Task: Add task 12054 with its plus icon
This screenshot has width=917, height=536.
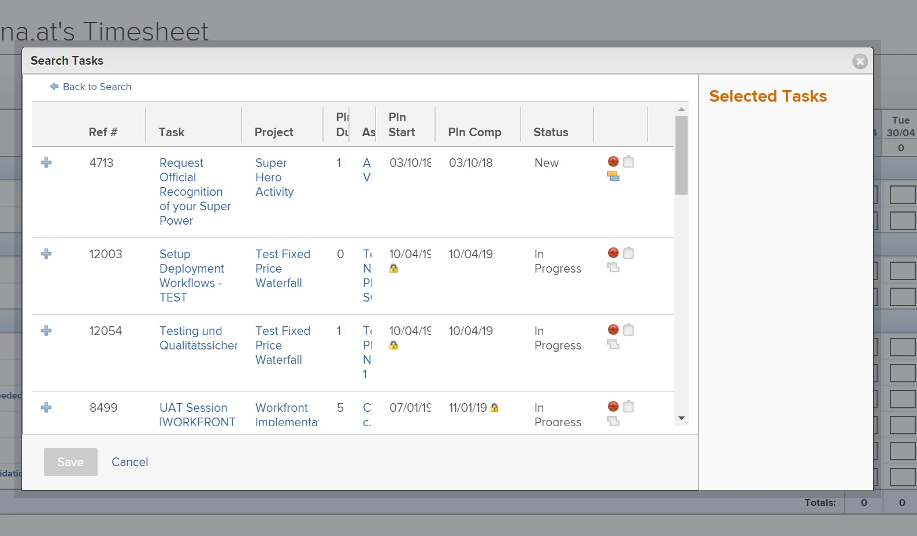Action: click(47, 331)
